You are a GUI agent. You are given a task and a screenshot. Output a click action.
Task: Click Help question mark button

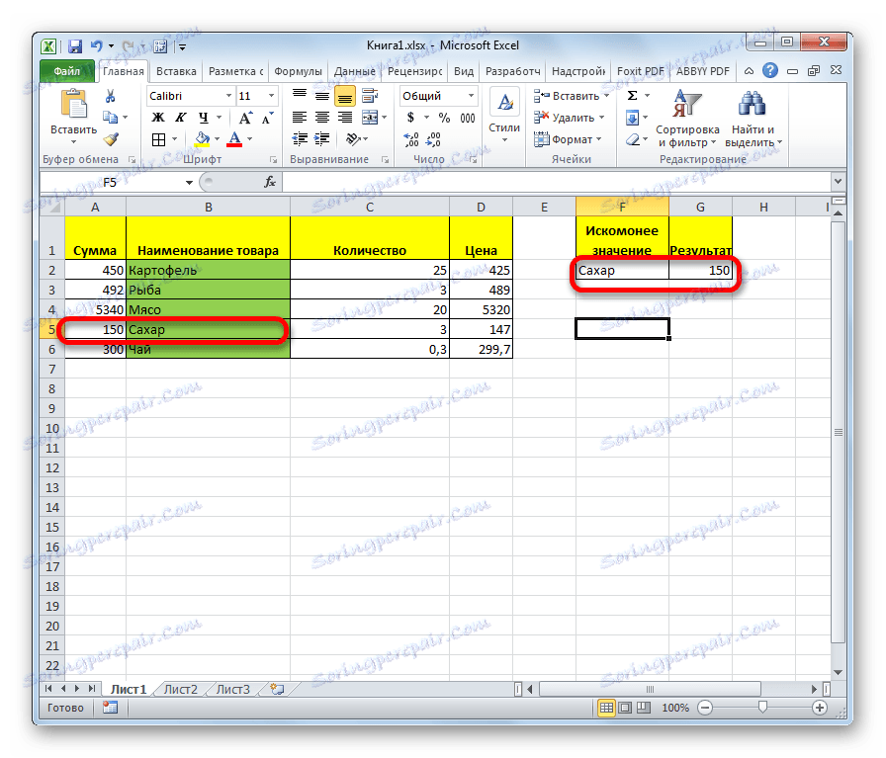[x=769, y=70]
